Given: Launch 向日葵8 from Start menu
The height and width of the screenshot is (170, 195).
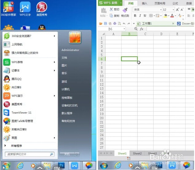Looking at the screenshot, I should [29, 87].
